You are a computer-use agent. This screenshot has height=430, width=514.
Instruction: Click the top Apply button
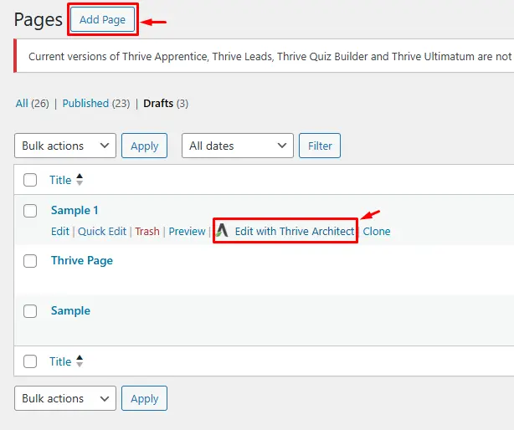(x=144, y=146)
